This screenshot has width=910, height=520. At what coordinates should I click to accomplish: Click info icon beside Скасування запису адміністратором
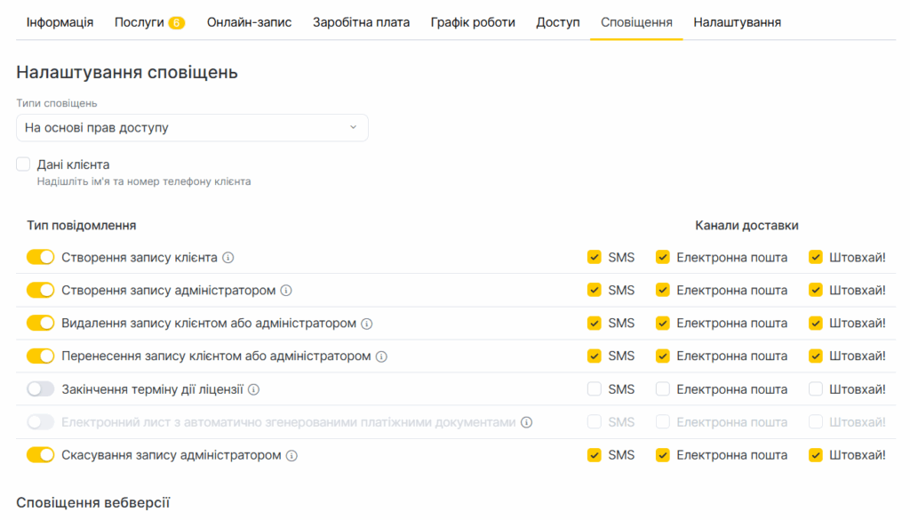click(x=291, y=455)
